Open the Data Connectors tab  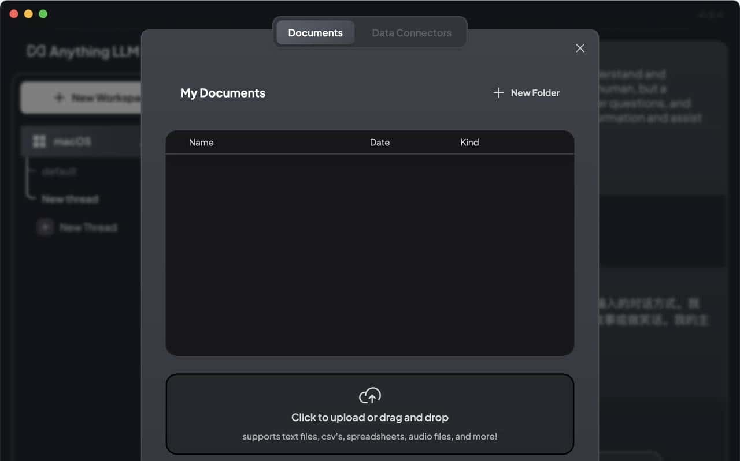point(411,33)
